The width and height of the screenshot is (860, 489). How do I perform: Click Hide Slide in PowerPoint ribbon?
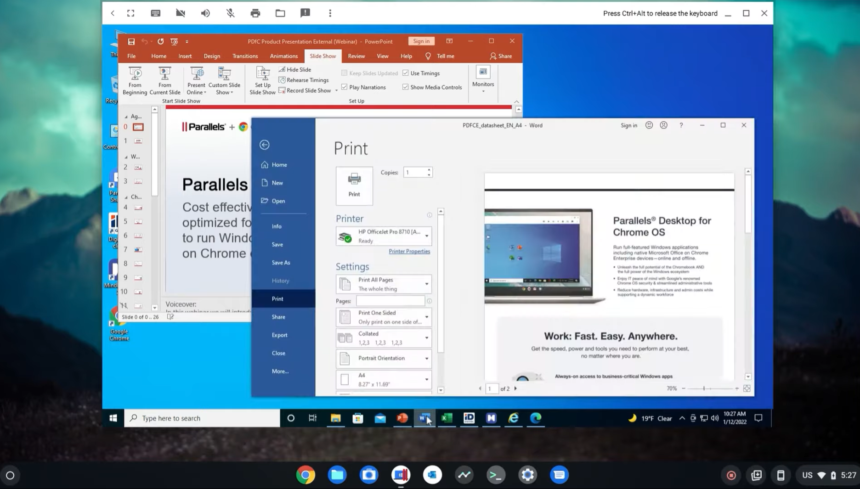(295, 69)
